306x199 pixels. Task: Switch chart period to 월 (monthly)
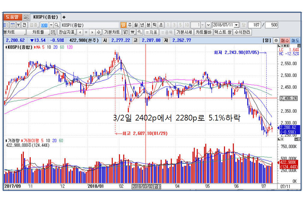tap(136, 25)
